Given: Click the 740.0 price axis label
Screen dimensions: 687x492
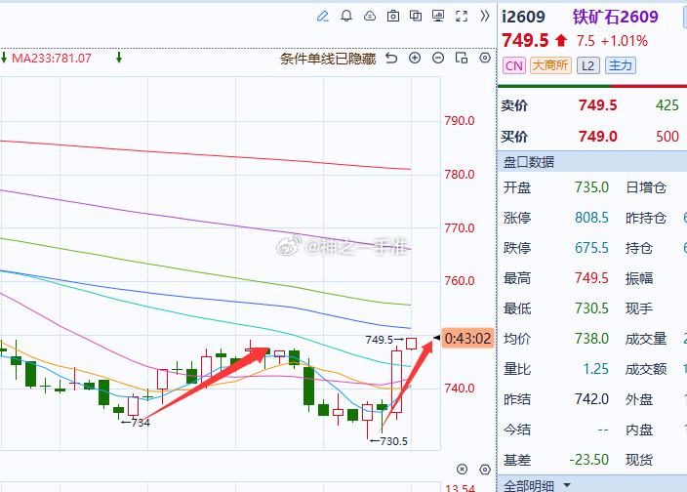Looking at the screenshot, I should [x=460, y=389].
